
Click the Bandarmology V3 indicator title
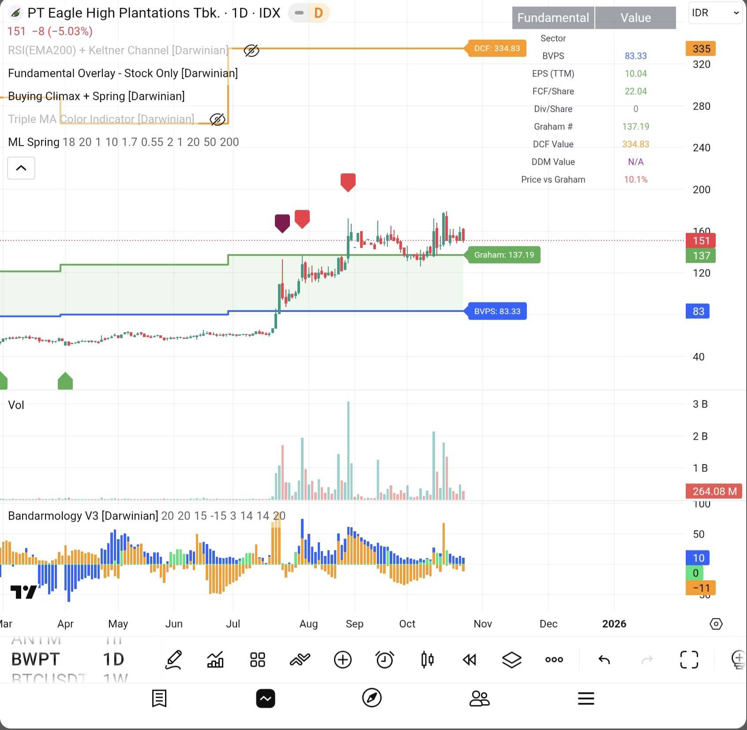pyautogui.click(x=83, y=516)
